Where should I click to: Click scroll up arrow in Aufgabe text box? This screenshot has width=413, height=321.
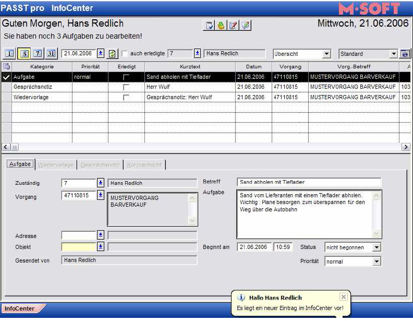click(376, 196)
